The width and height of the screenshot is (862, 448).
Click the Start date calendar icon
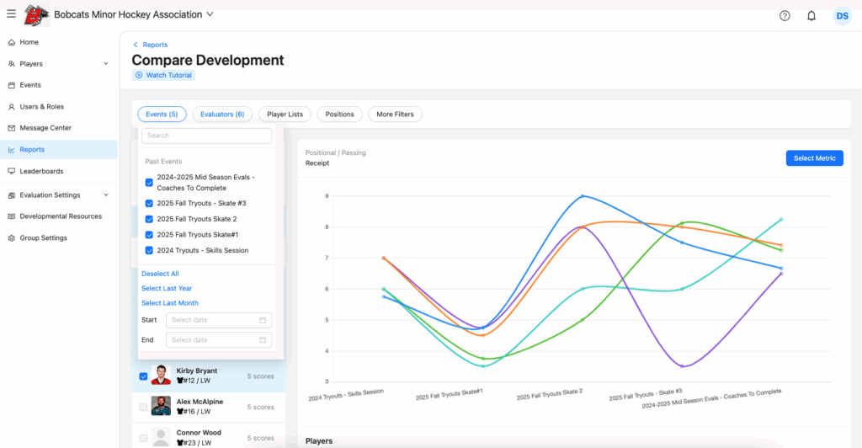(263, 320)
